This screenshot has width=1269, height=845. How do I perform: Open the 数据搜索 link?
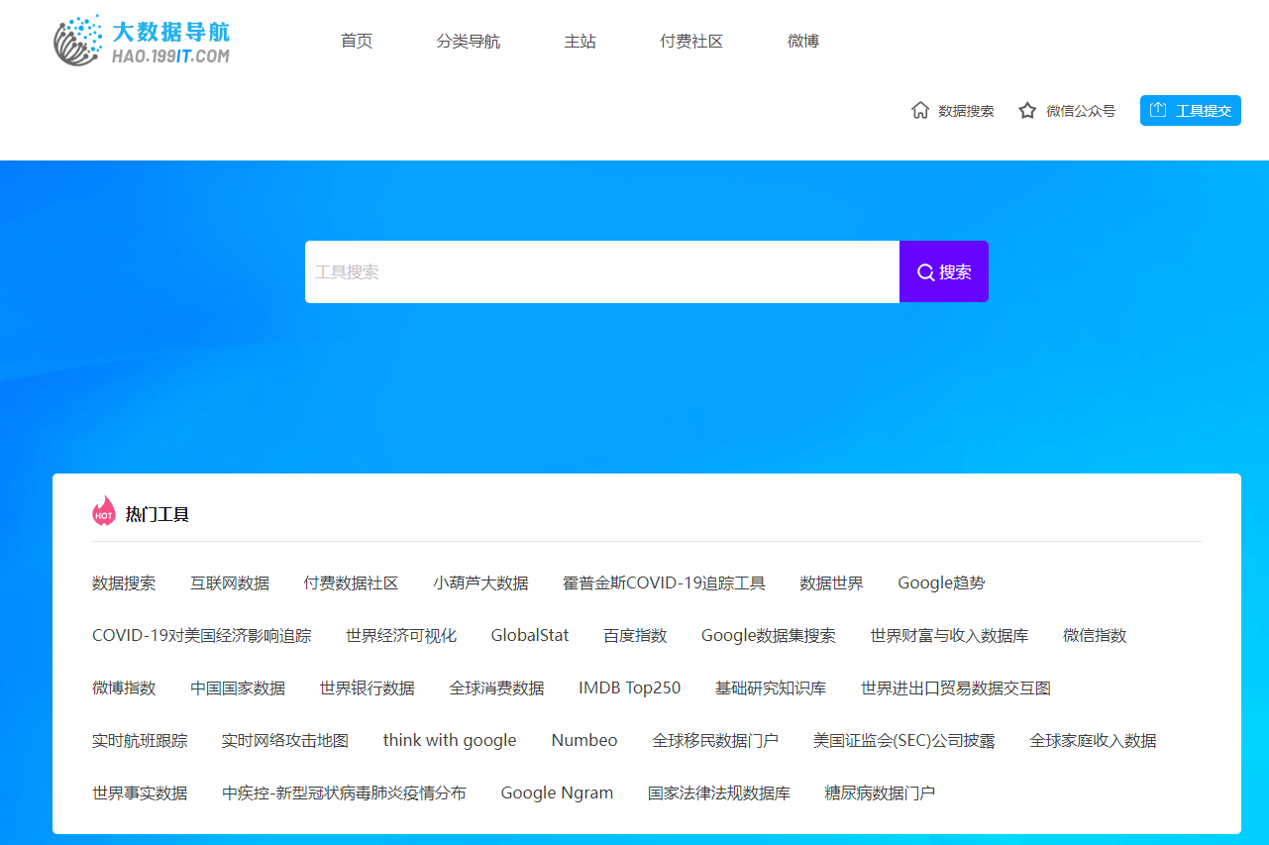pos(964,110)
